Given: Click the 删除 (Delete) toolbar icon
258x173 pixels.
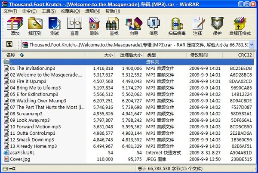Looking at the screenshot, I should pyautogui.click(x=94, y=26).
